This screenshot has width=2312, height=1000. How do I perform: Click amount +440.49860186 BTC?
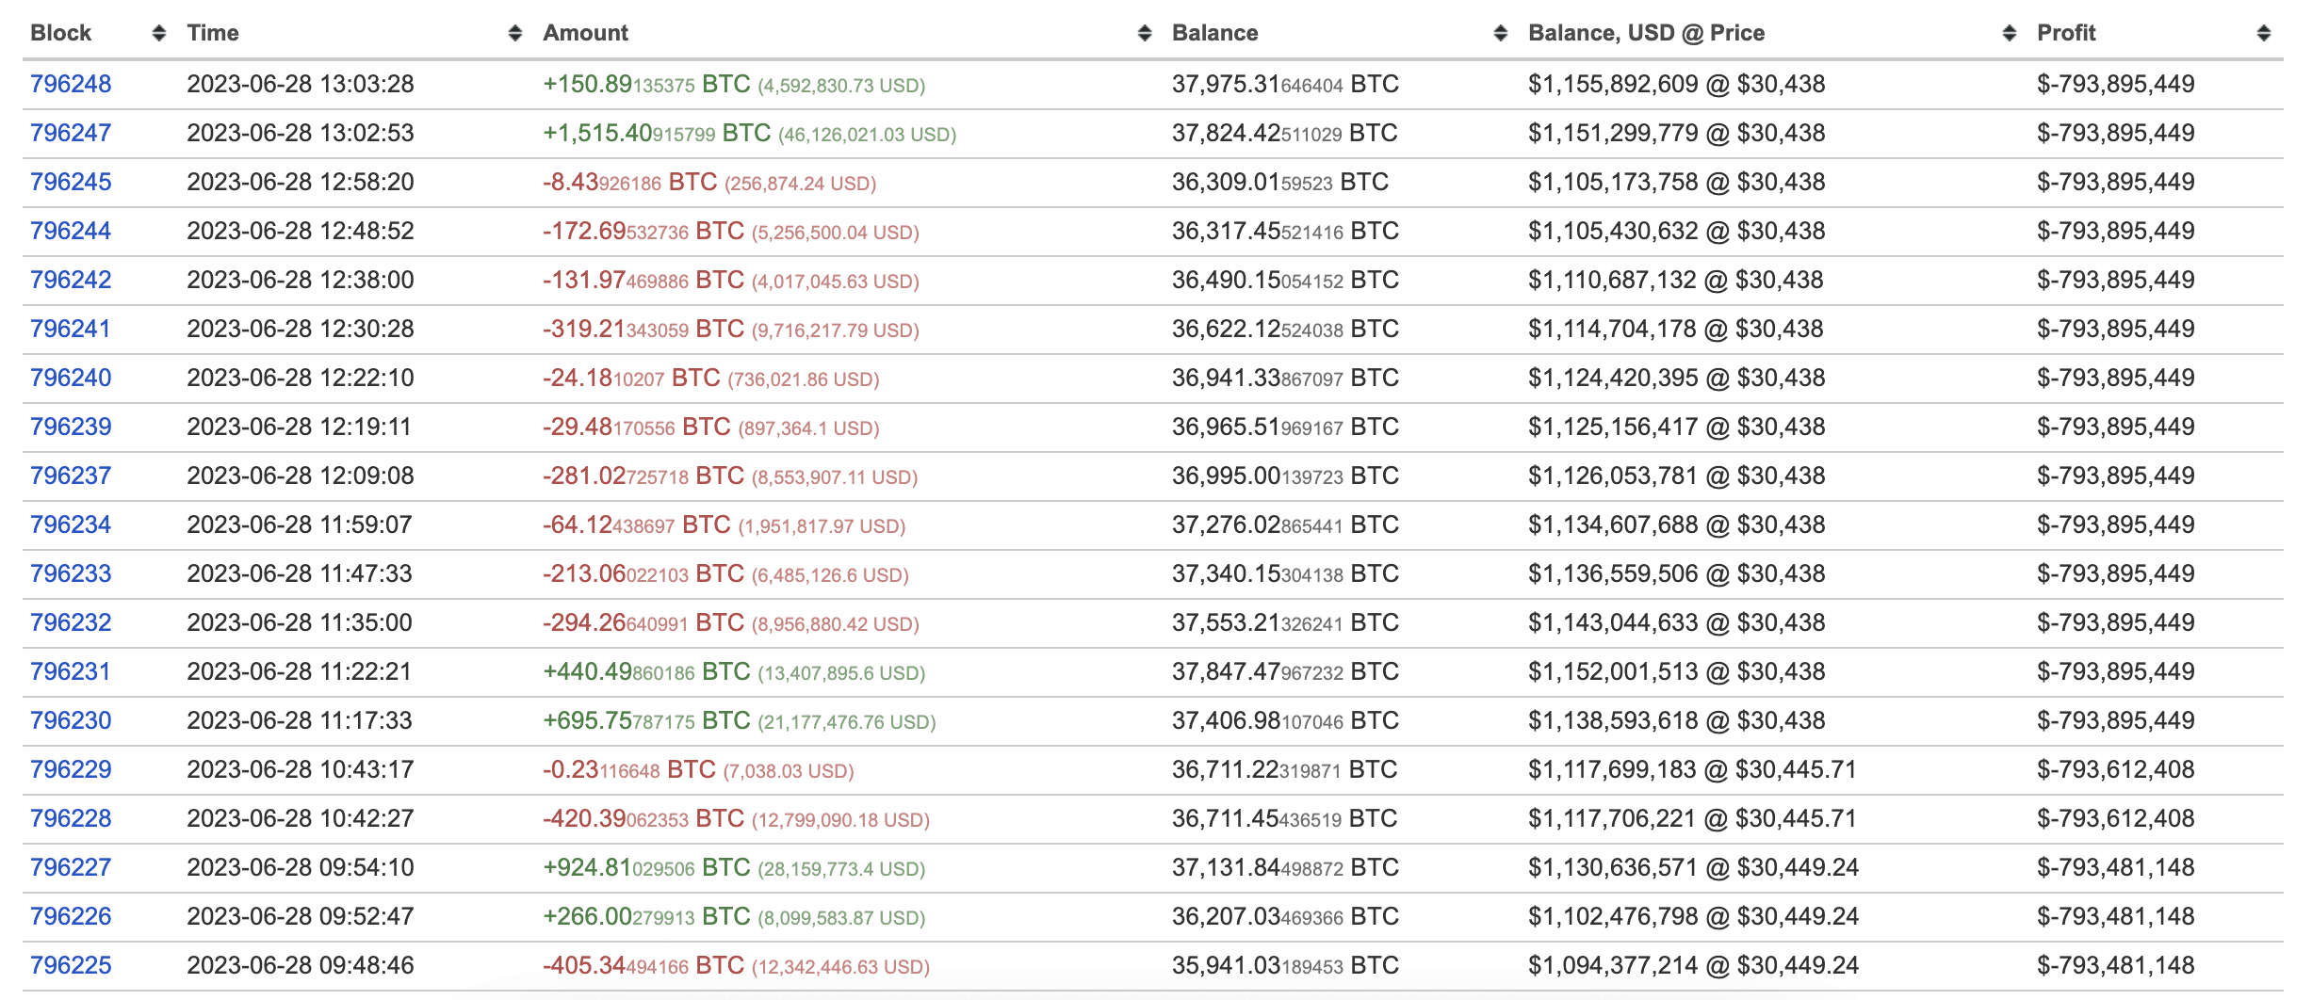click(x=646, y=671)
